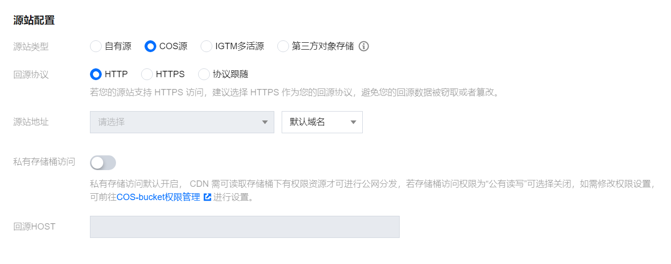Click the 回源HOST input field
This screenshot has width=671, height=264.
tap(244, 227)
